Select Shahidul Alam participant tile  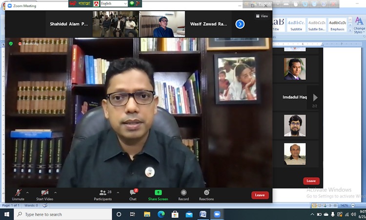69,24
